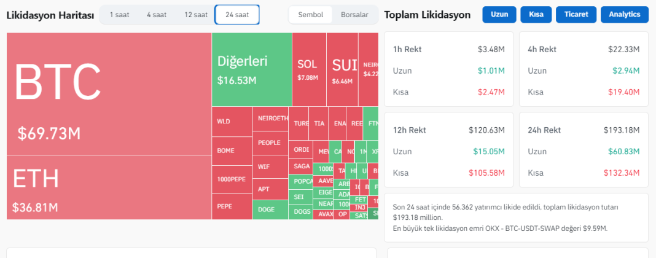
Task: Toggle view to Sembol
Action: click(x=310, y=14)
